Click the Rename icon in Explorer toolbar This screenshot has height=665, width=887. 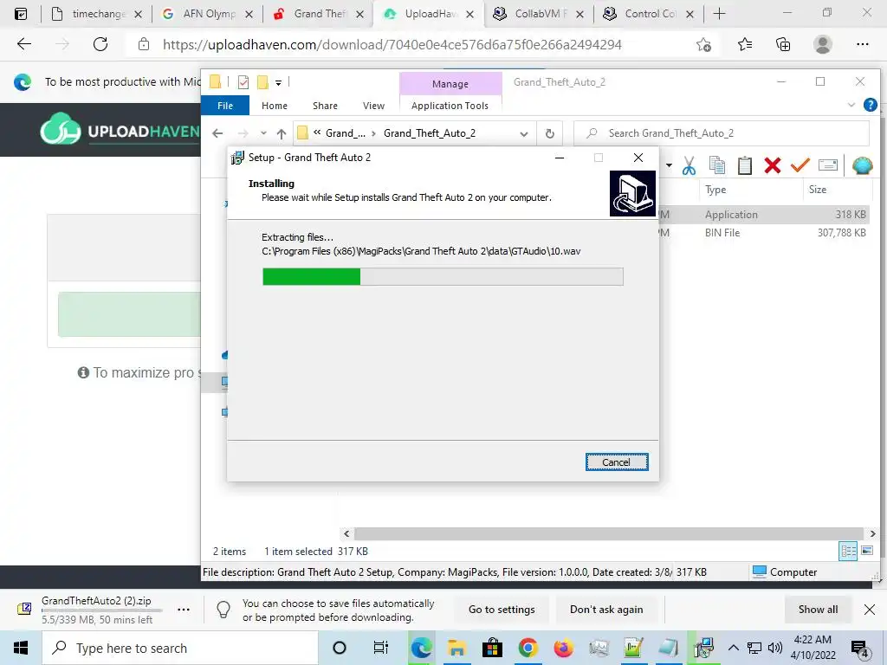coord(827,165)
